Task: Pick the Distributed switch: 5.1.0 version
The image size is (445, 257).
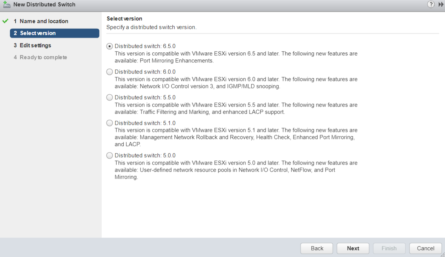Action: click(109, 123)
